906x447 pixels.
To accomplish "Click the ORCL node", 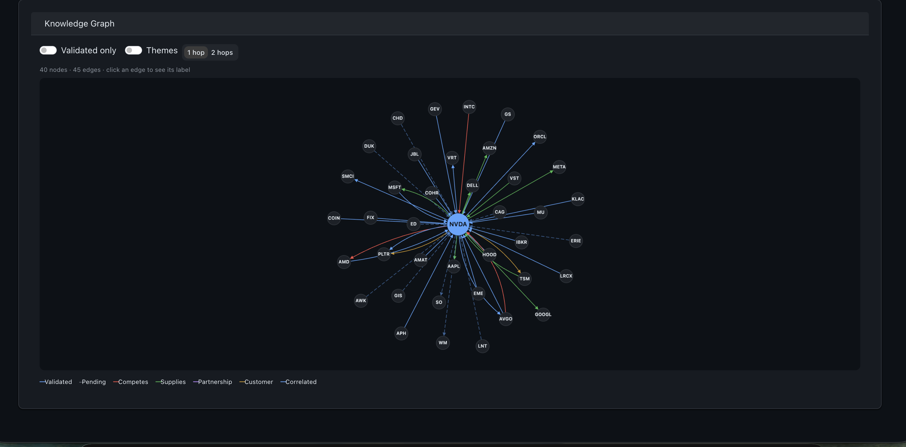I will (x=540, y=137).
